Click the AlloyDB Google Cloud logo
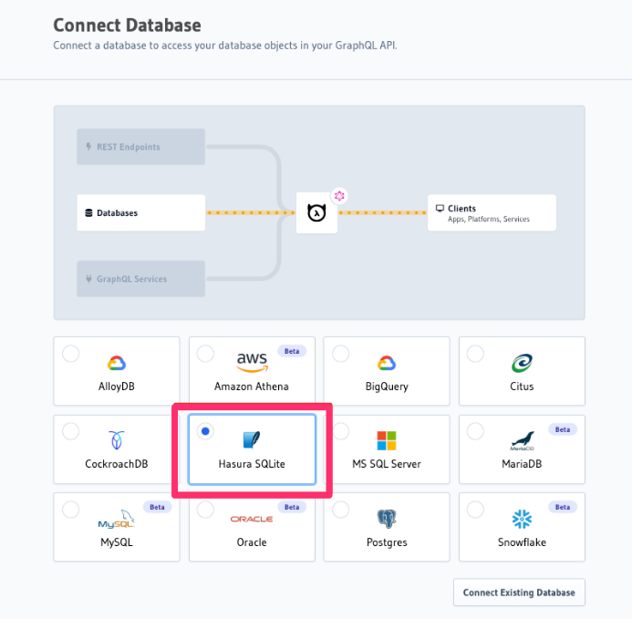Image resolution: width=632 pixels, height=619 pixels. [117, 363]
